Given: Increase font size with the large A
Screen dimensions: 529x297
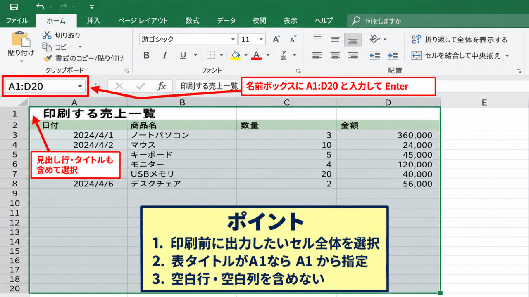Looking at the screenshot, I should click(x=276, y=40).
